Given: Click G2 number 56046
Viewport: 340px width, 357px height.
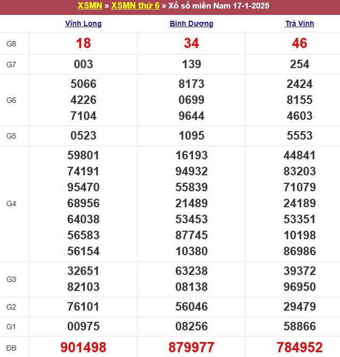Looking at the screenshot, I should point(191,306).
